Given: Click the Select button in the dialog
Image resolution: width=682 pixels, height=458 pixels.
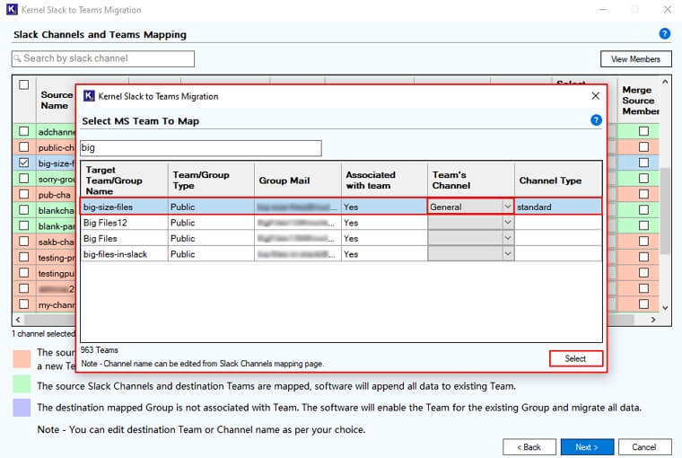Looking at the screenshot, I should (x=576, y=358).
